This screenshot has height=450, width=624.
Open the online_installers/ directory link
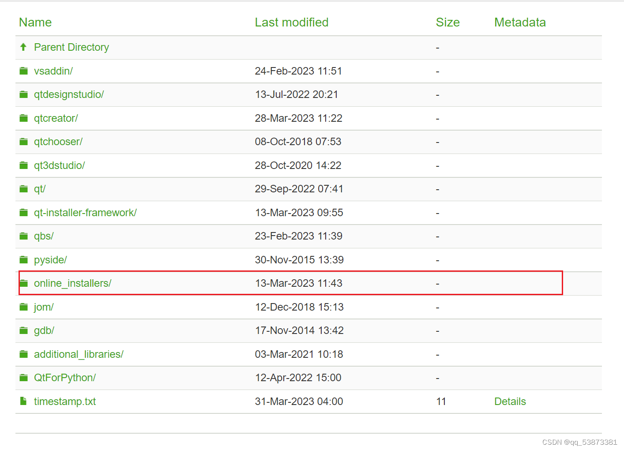click(x=72, y=283)
